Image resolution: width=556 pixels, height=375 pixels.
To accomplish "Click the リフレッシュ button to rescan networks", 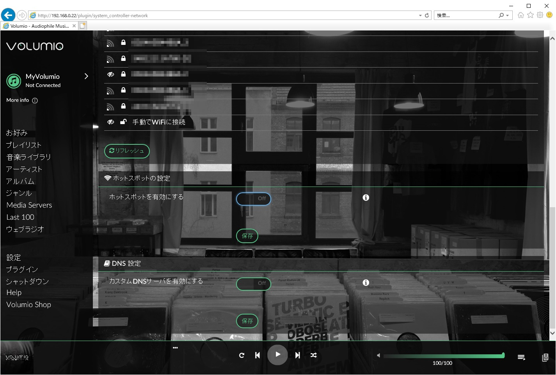I will [x=126, y=151].
